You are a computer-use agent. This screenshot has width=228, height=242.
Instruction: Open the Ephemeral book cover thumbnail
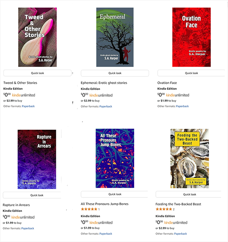click(x=115, y=37)
